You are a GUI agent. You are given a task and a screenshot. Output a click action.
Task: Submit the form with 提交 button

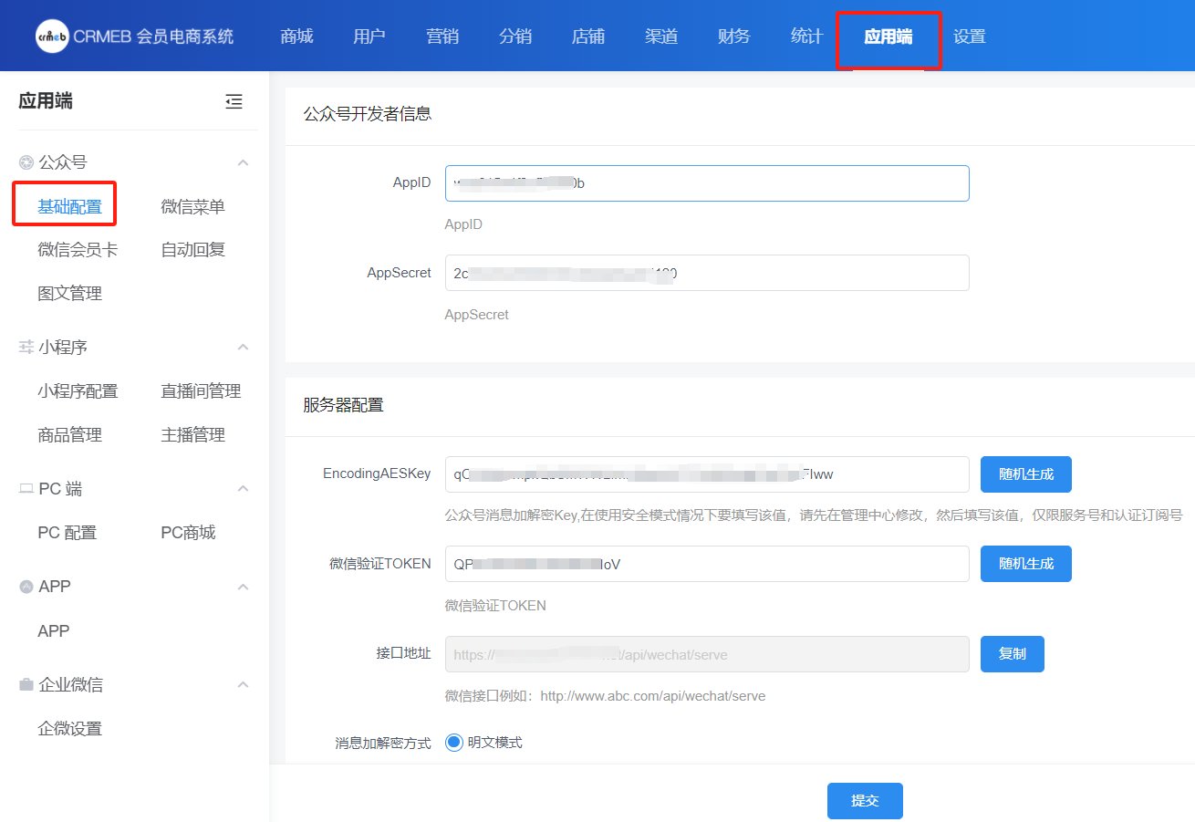coord(864,801)
